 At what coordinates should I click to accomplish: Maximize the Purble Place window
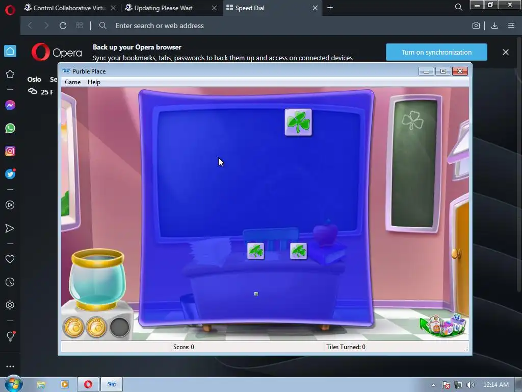pos(443,71)
